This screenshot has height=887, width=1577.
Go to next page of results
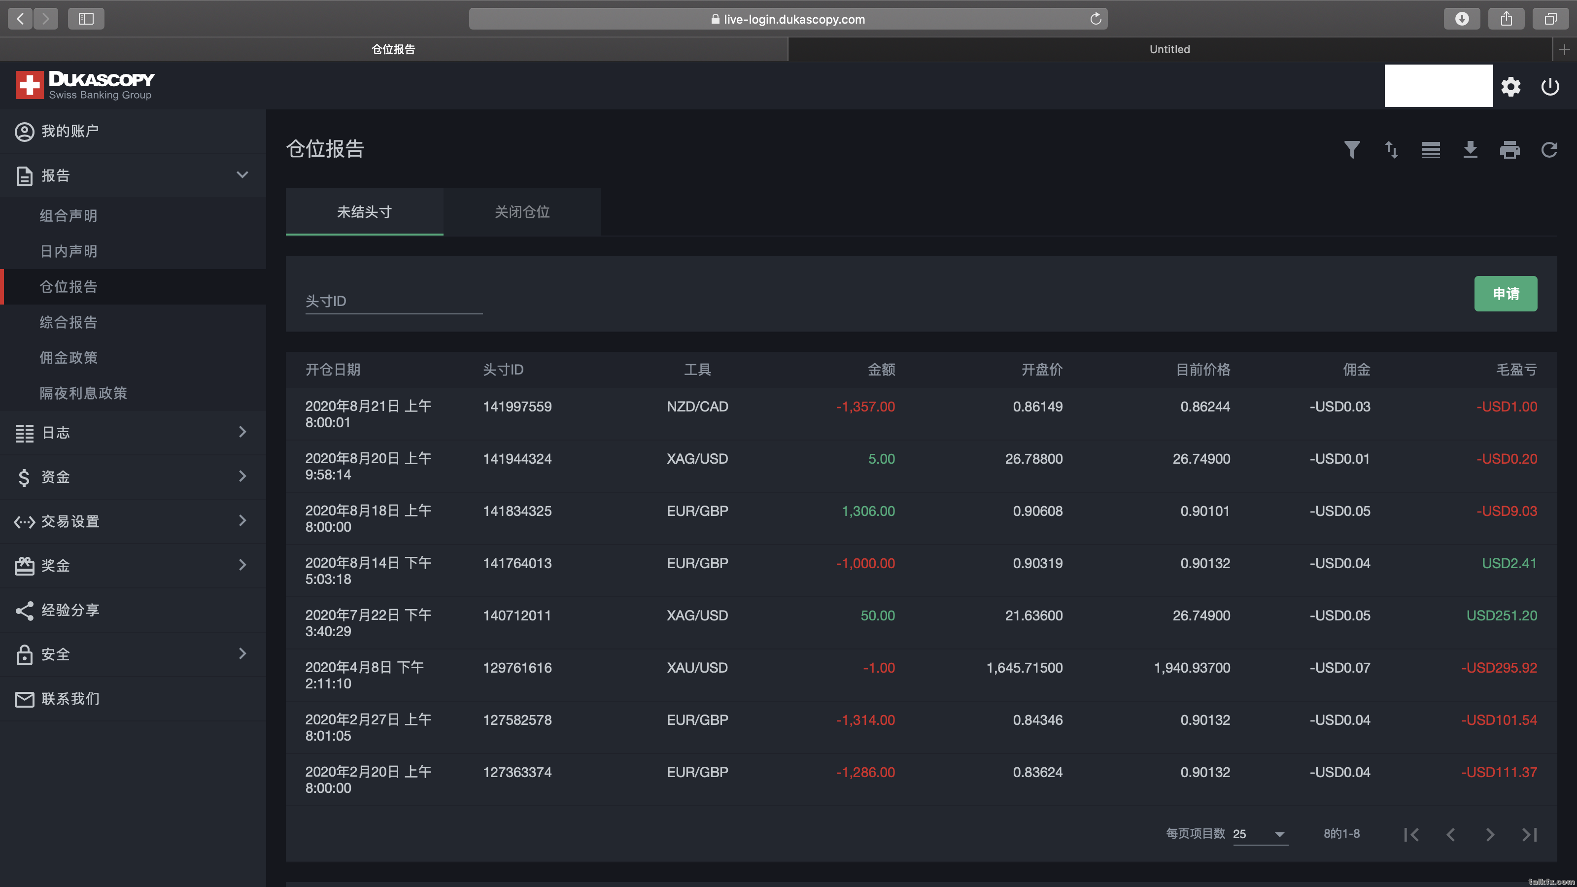click(x=1490, y=834)
